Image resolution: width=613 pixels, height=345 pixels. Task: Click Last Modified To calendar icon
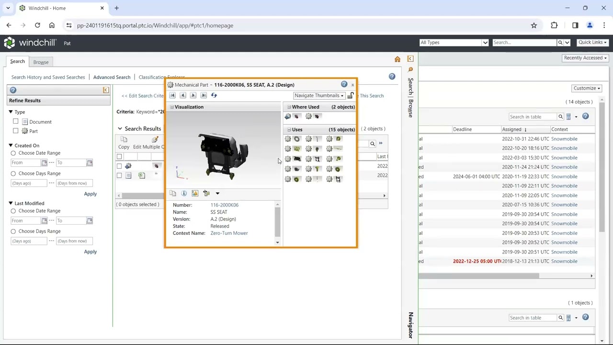tap(90, 220)
